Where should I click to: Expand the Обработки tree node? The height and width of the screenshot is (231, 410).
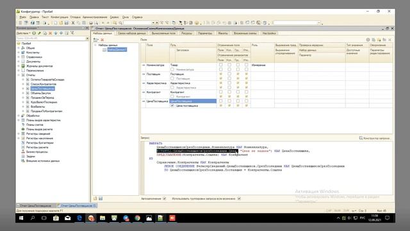[19, 116]
